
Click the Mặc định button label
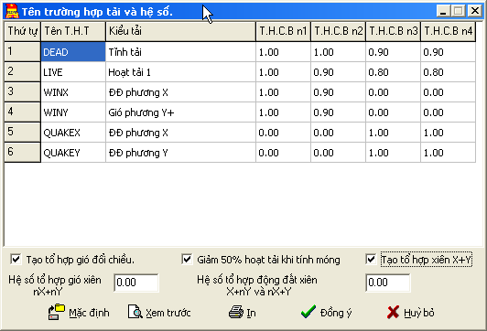[89, 313]
